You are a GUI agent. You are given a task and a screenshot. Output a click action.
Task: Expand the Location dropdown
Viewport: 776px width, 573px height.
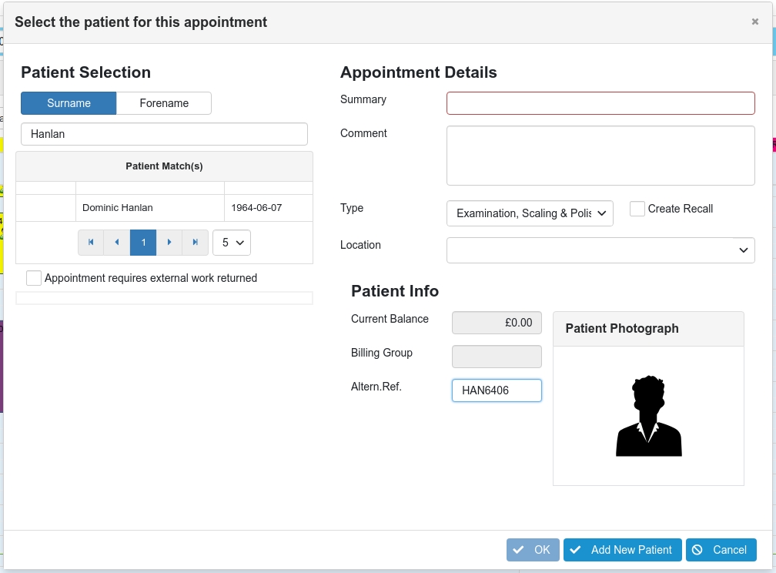point(600,250)
